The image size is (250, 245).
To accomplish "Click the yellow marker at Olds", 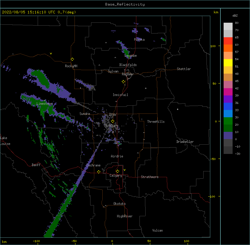I will pyautogui.click(x=113, y=121).
